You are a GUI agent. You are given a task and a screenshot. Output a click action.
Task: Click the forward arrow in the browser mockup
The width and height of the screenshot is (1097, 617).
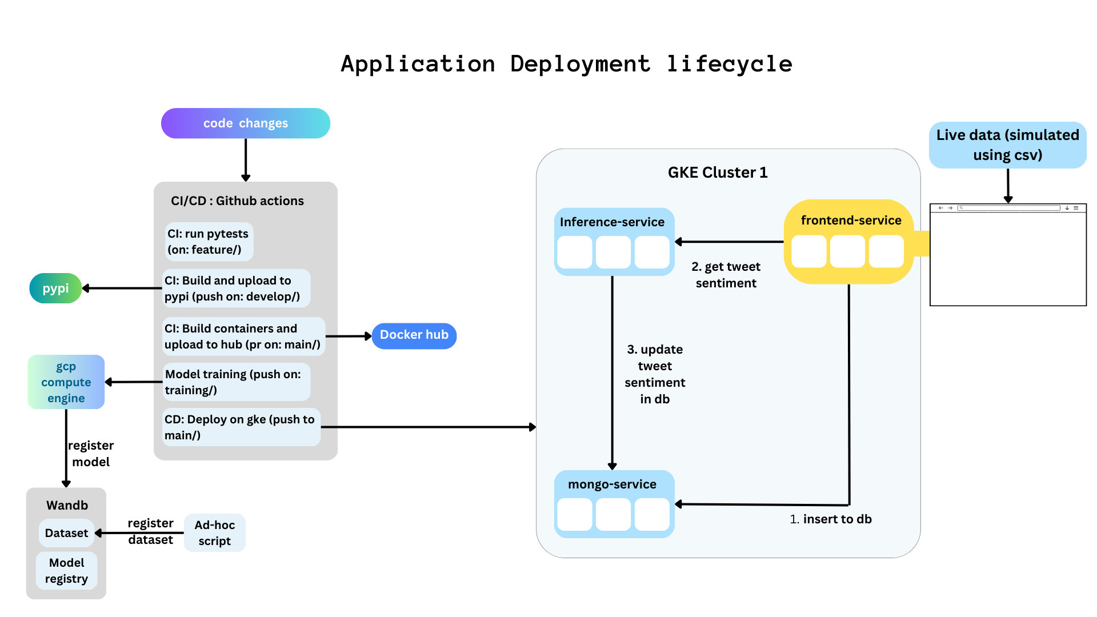coord(950,207)
